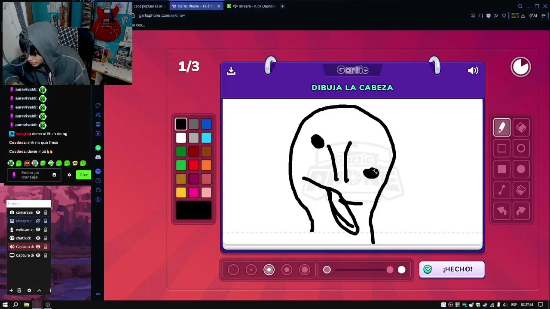Add a new source with plus
This screenshot has height=309, width=550.
click(x=11, y=291)
